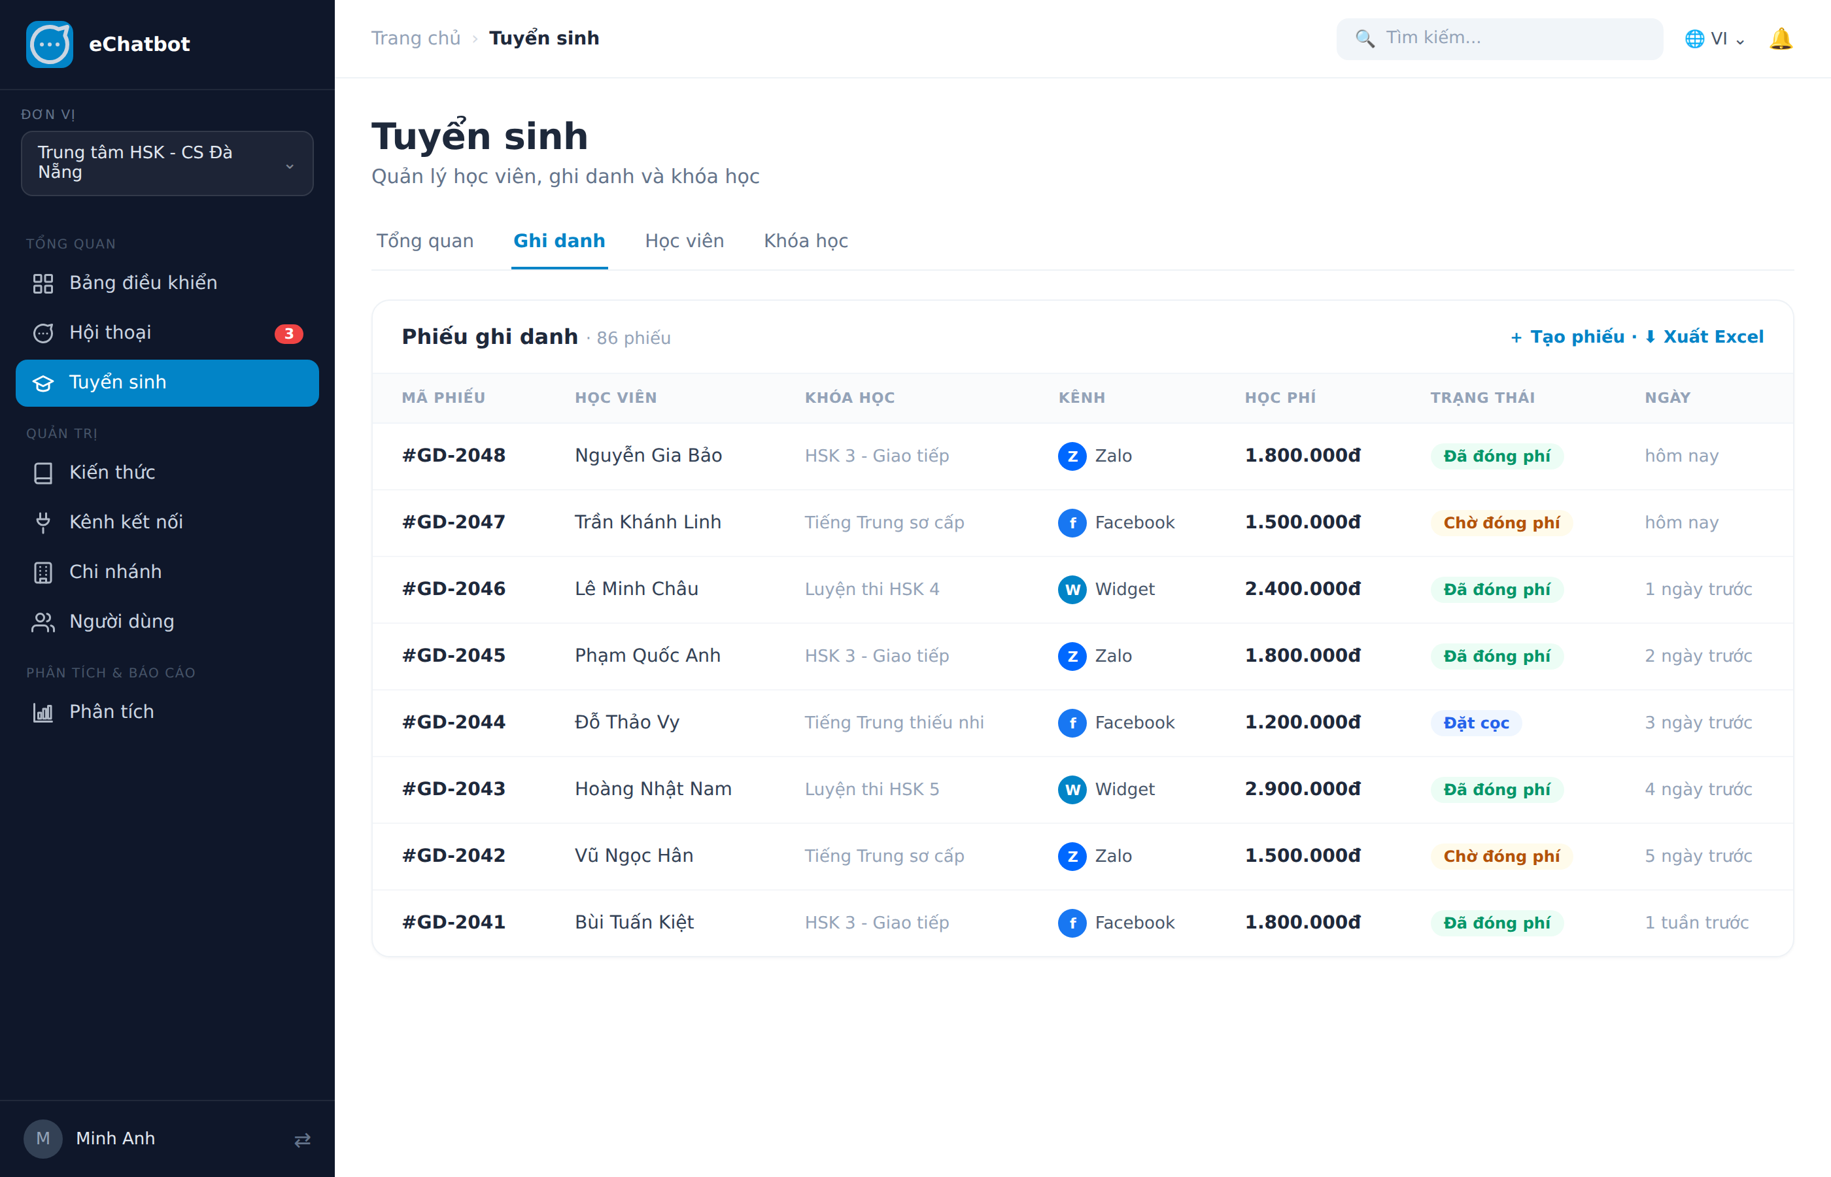Click student name Vũ Ngọc Hân
This screenshot has height=1177, width=1831.
pos(634,855)
